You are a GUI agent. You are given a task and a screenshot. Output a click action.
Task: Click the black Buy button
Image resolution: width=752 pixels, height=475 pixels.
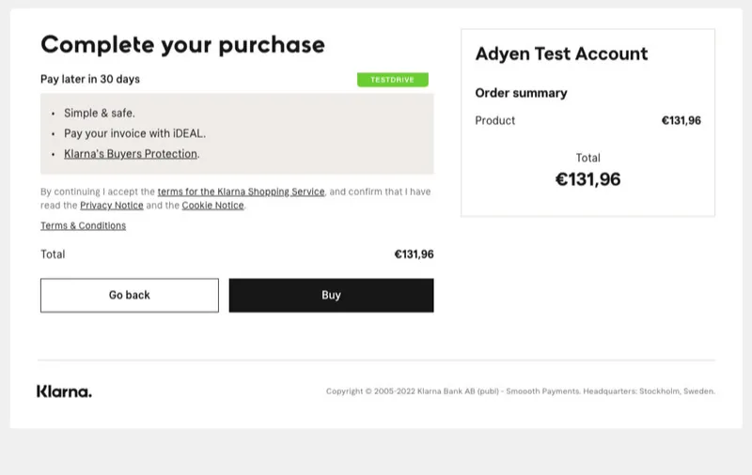[331, 295]
